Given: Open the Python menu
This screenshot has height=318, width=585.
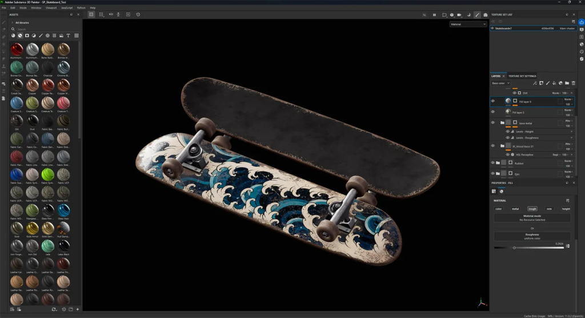Looking at the screenshot, I should 81,7.
